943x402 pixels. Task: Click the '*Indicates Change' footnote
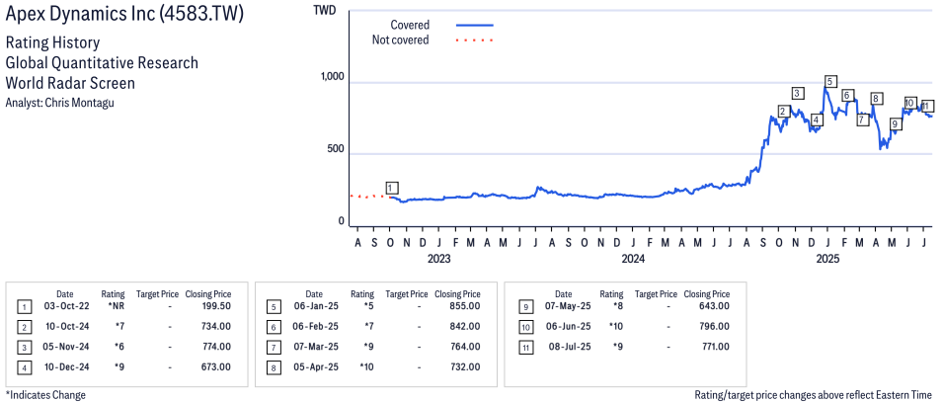point(45,395)
